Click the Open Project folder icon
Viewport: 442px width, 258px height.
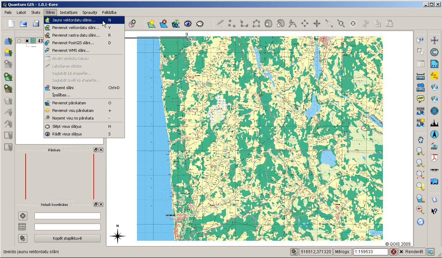coord(24,23)
